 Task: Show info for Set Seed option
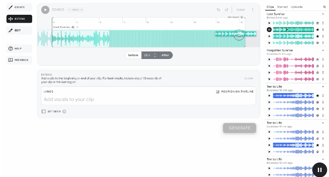[x=64, y=112]
